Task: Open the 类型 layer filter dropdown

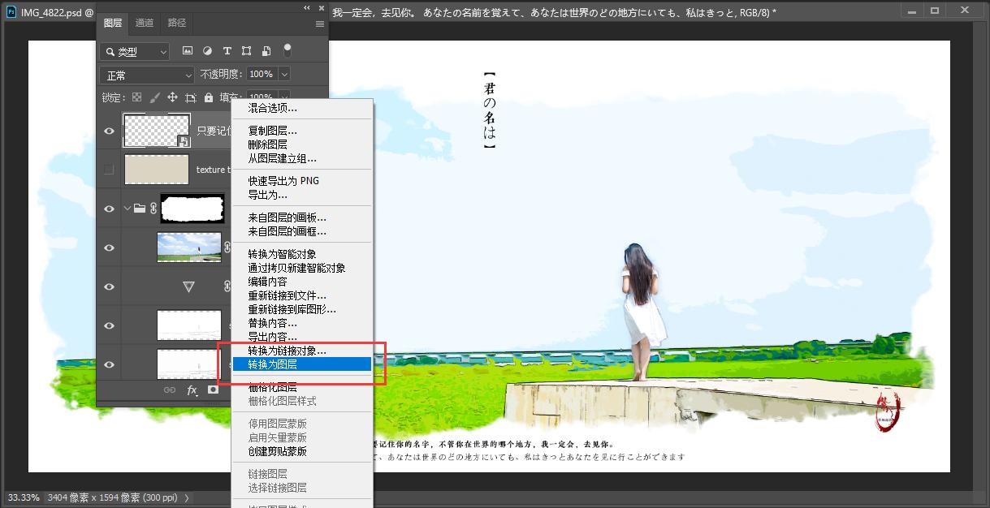Action: pos(135,52)
